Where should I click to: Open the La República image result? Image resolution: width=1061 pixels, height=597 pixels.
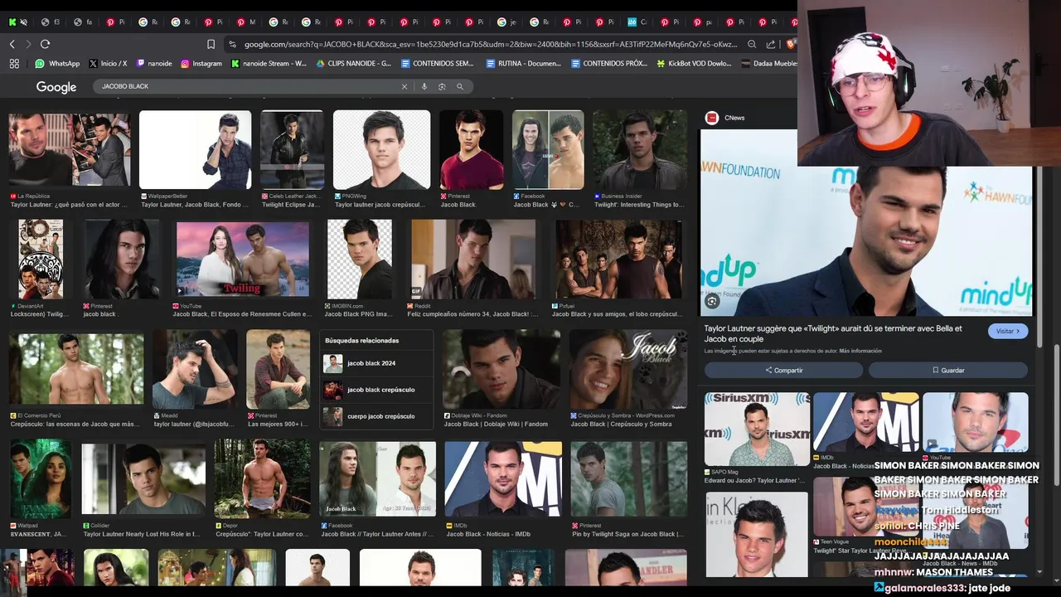click(x=70, y=149)
